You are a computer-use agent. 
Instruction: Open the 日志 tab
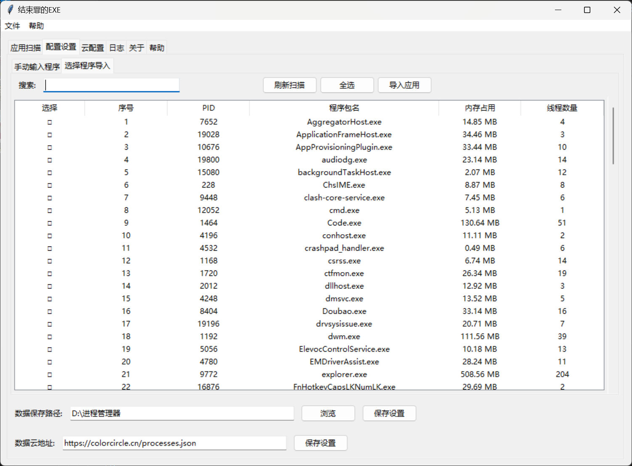coord(117,48)
